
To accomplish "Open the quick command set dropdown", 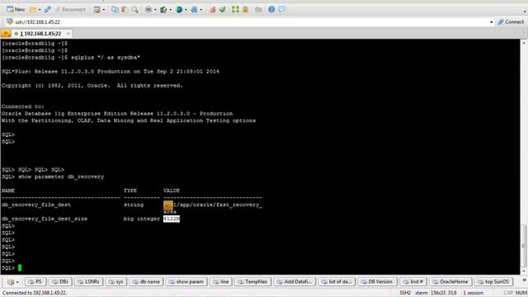I will (13, 281).
